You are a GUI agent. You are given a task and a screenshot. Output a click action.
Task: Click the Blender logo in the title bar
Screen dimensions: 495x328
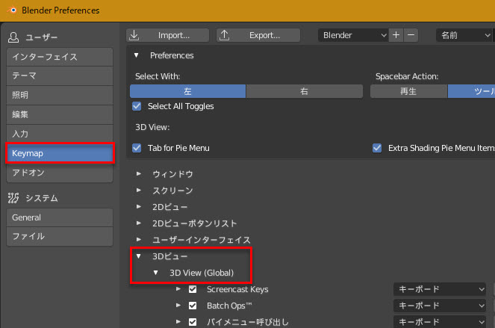(x=12, y=10)
